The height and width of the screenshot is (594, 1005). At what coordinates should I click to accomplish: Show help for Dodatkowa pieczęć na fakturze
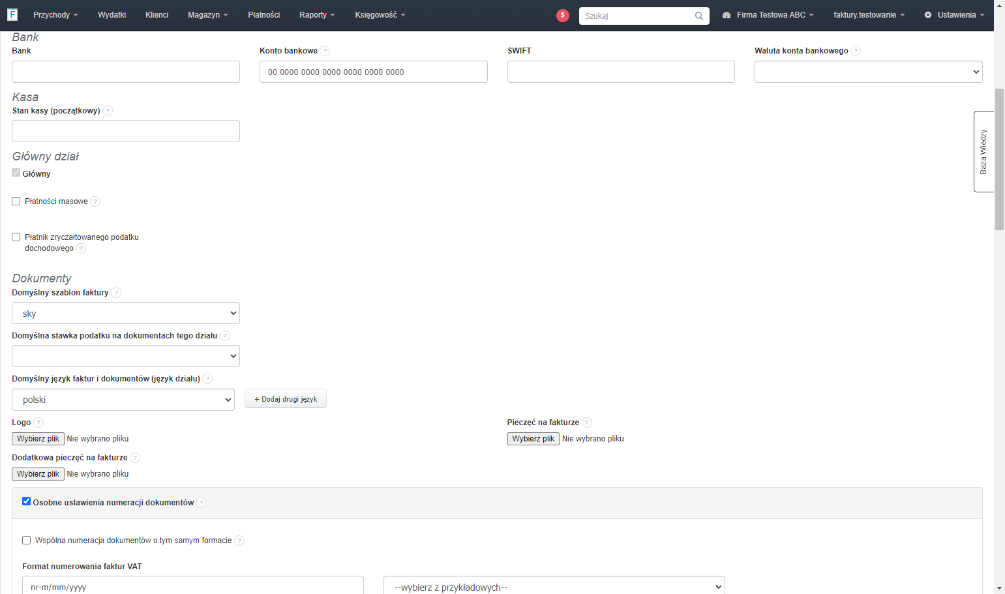click(x=135, y=458)
